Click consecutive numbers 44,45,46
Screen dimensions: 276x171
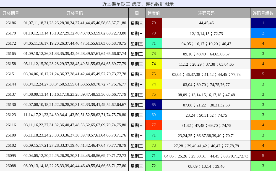click(206, 23)
